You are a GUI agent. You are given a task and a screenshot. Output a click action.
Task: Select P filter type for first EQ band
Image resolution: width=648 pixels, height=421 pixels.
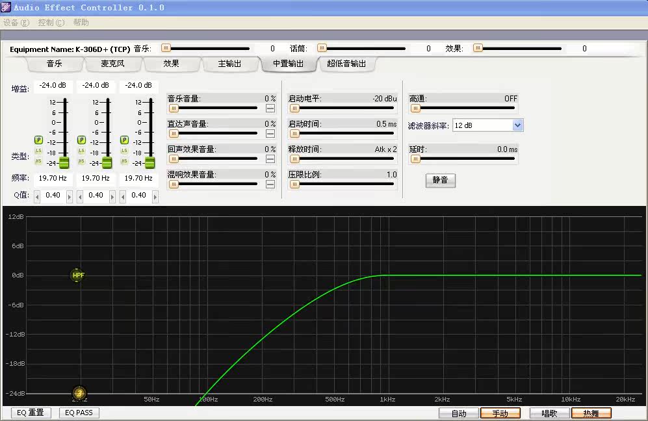(38, 140)
